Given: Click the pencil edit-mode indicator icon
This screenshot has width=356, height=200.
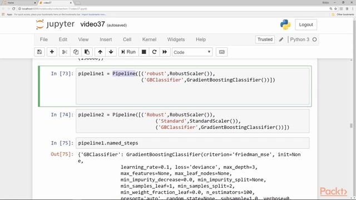Looking at the screenshot, I should click(x=281, y=39).
